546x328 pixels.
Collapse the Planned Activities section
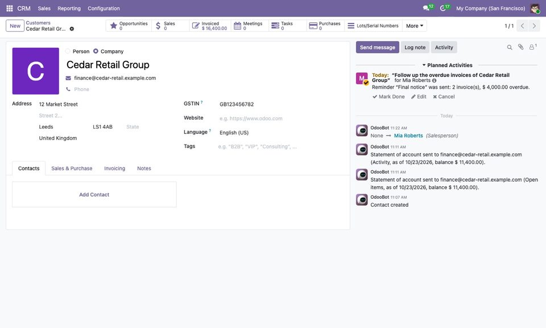447,65
